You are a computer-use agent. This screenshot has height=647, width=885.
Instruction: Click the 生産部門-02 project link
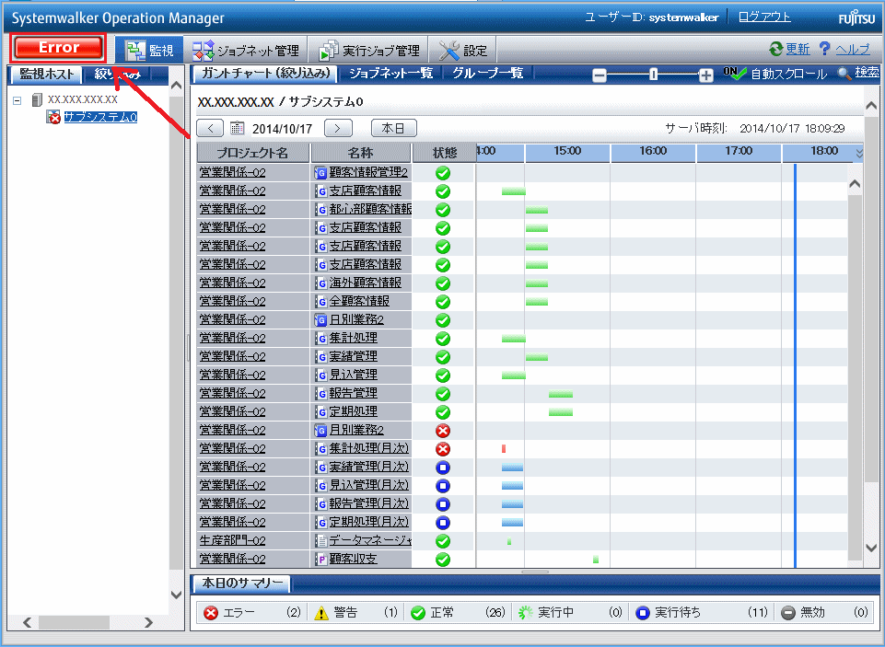[232, 540]
